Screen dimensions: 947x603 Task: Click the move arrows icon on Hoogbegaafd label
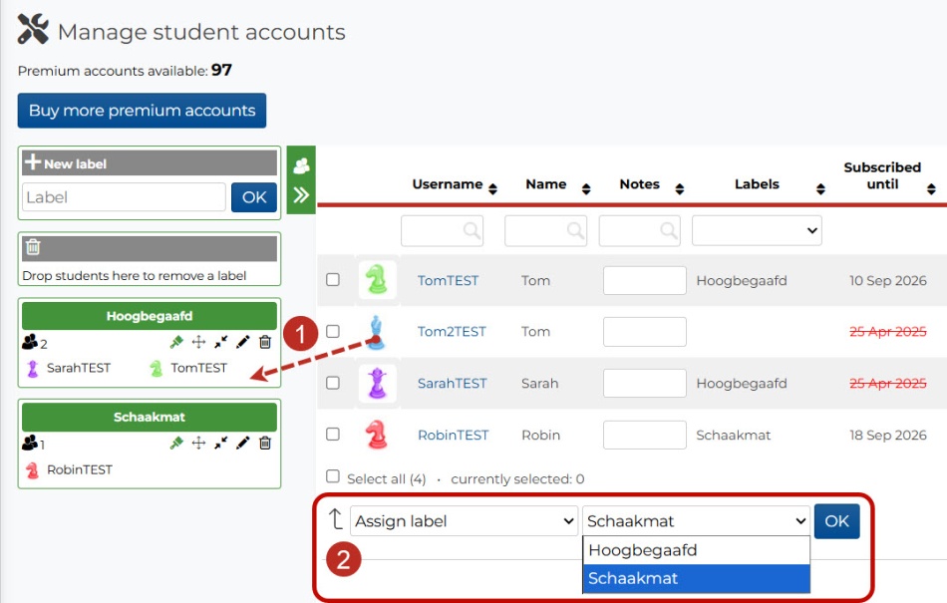198,342
